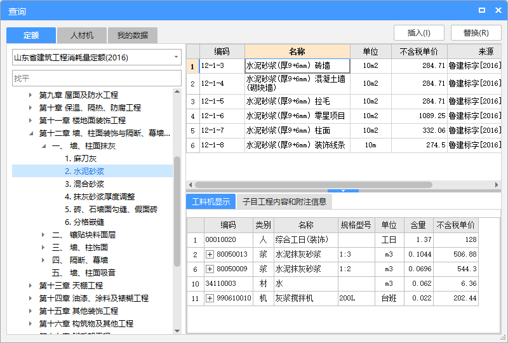Click the 插入(I) button
508x343 pixels.
(419, 33)
